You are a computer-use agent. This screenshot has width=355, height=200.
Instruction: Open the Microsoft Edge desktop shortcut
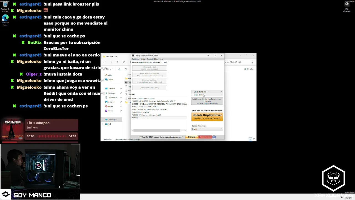coord(5,20)
